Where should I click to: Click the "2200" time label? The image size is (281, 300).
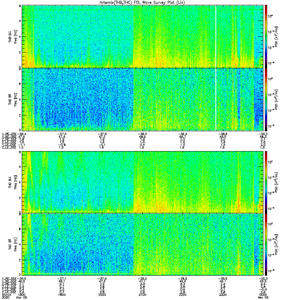coord(182,295)
